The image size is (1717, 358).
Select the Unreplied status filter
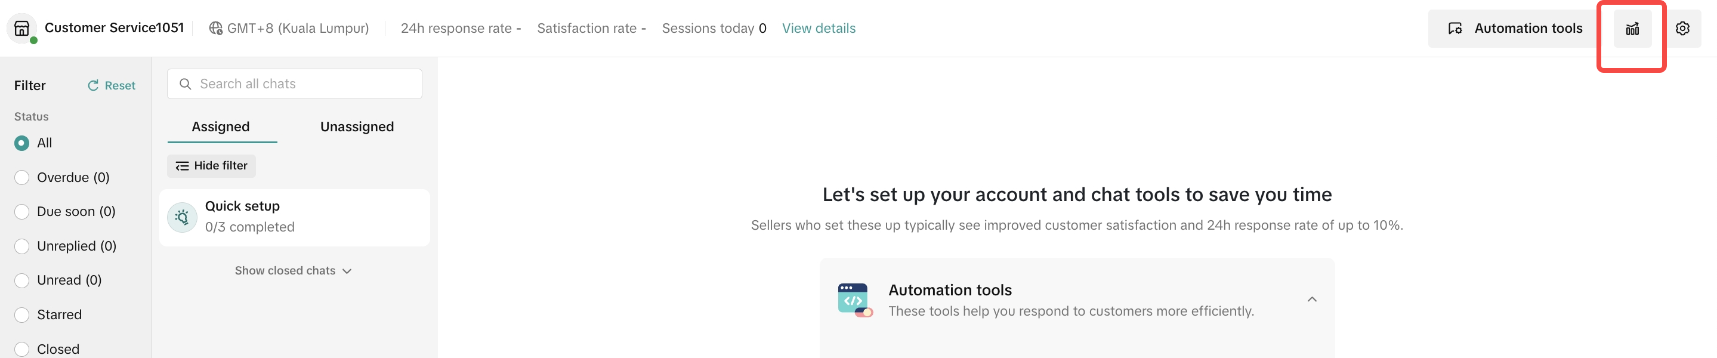[22, 246]
